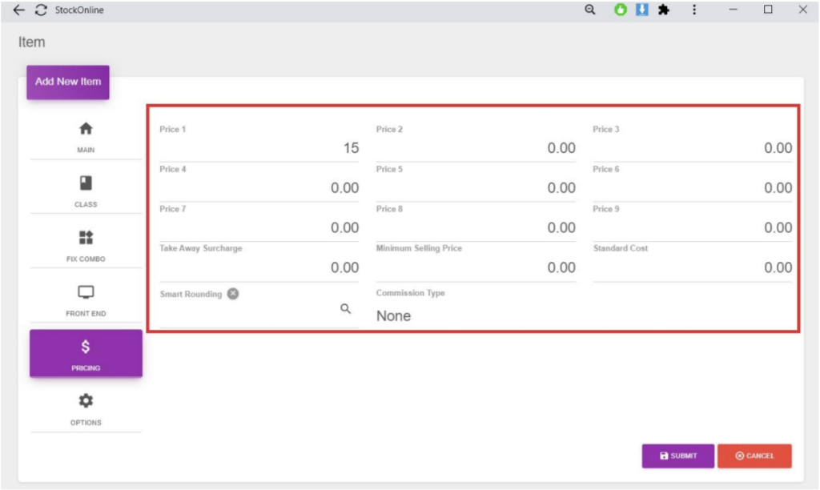Open the Options gear section
Image resolution: width=820 pixels, height=490 pixels.
click(86, 401)
